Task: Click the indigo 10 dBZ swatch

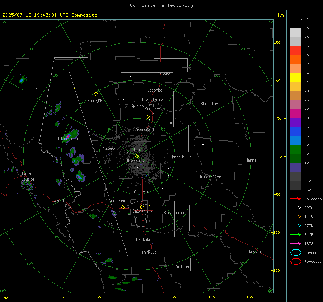Action: pos(296,167)
